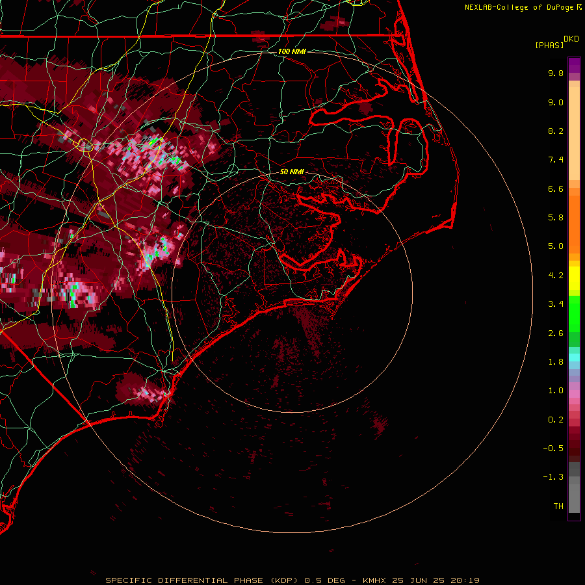Click the 5.0 color scale value
585x585 pixels.
(x=556, y=246)
